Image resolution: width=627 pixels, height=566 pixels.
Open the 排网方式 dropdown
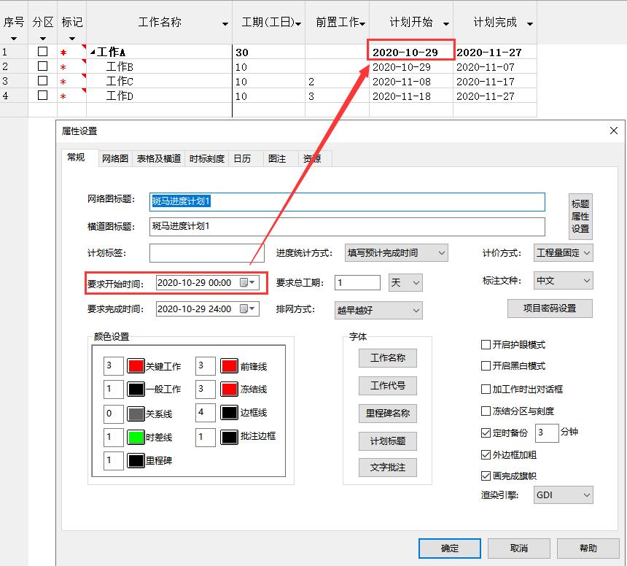(x=418, y=310)
